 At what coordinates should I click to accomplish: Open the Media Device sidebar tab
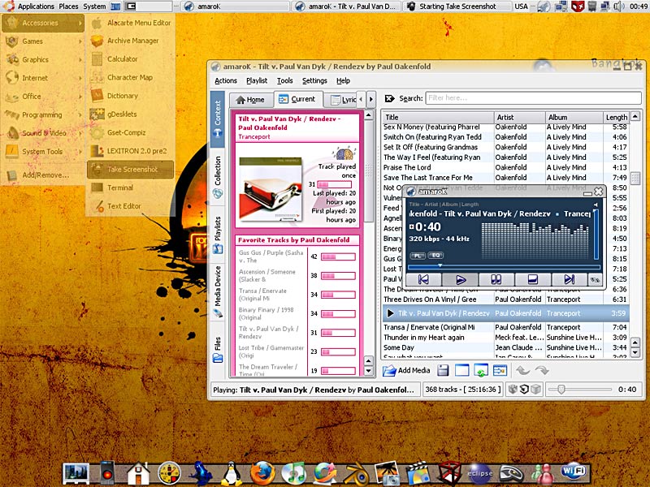tap(218, 292)
